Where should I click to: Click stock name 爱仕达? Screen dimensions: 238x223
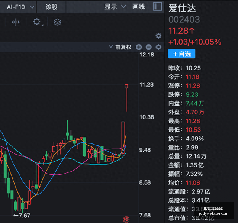(x=182, y=8)
